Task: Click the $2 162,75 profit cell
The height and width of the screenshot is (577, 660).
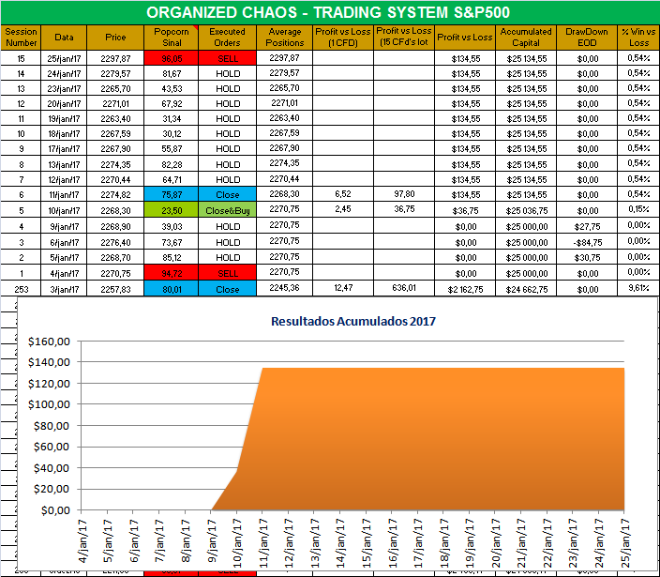Action: [465, 289]
